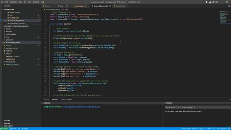The width and height of the screenshot is (231, 130).
Task: Click JavaScript language mode in status bar
Action: click(222, 129)
